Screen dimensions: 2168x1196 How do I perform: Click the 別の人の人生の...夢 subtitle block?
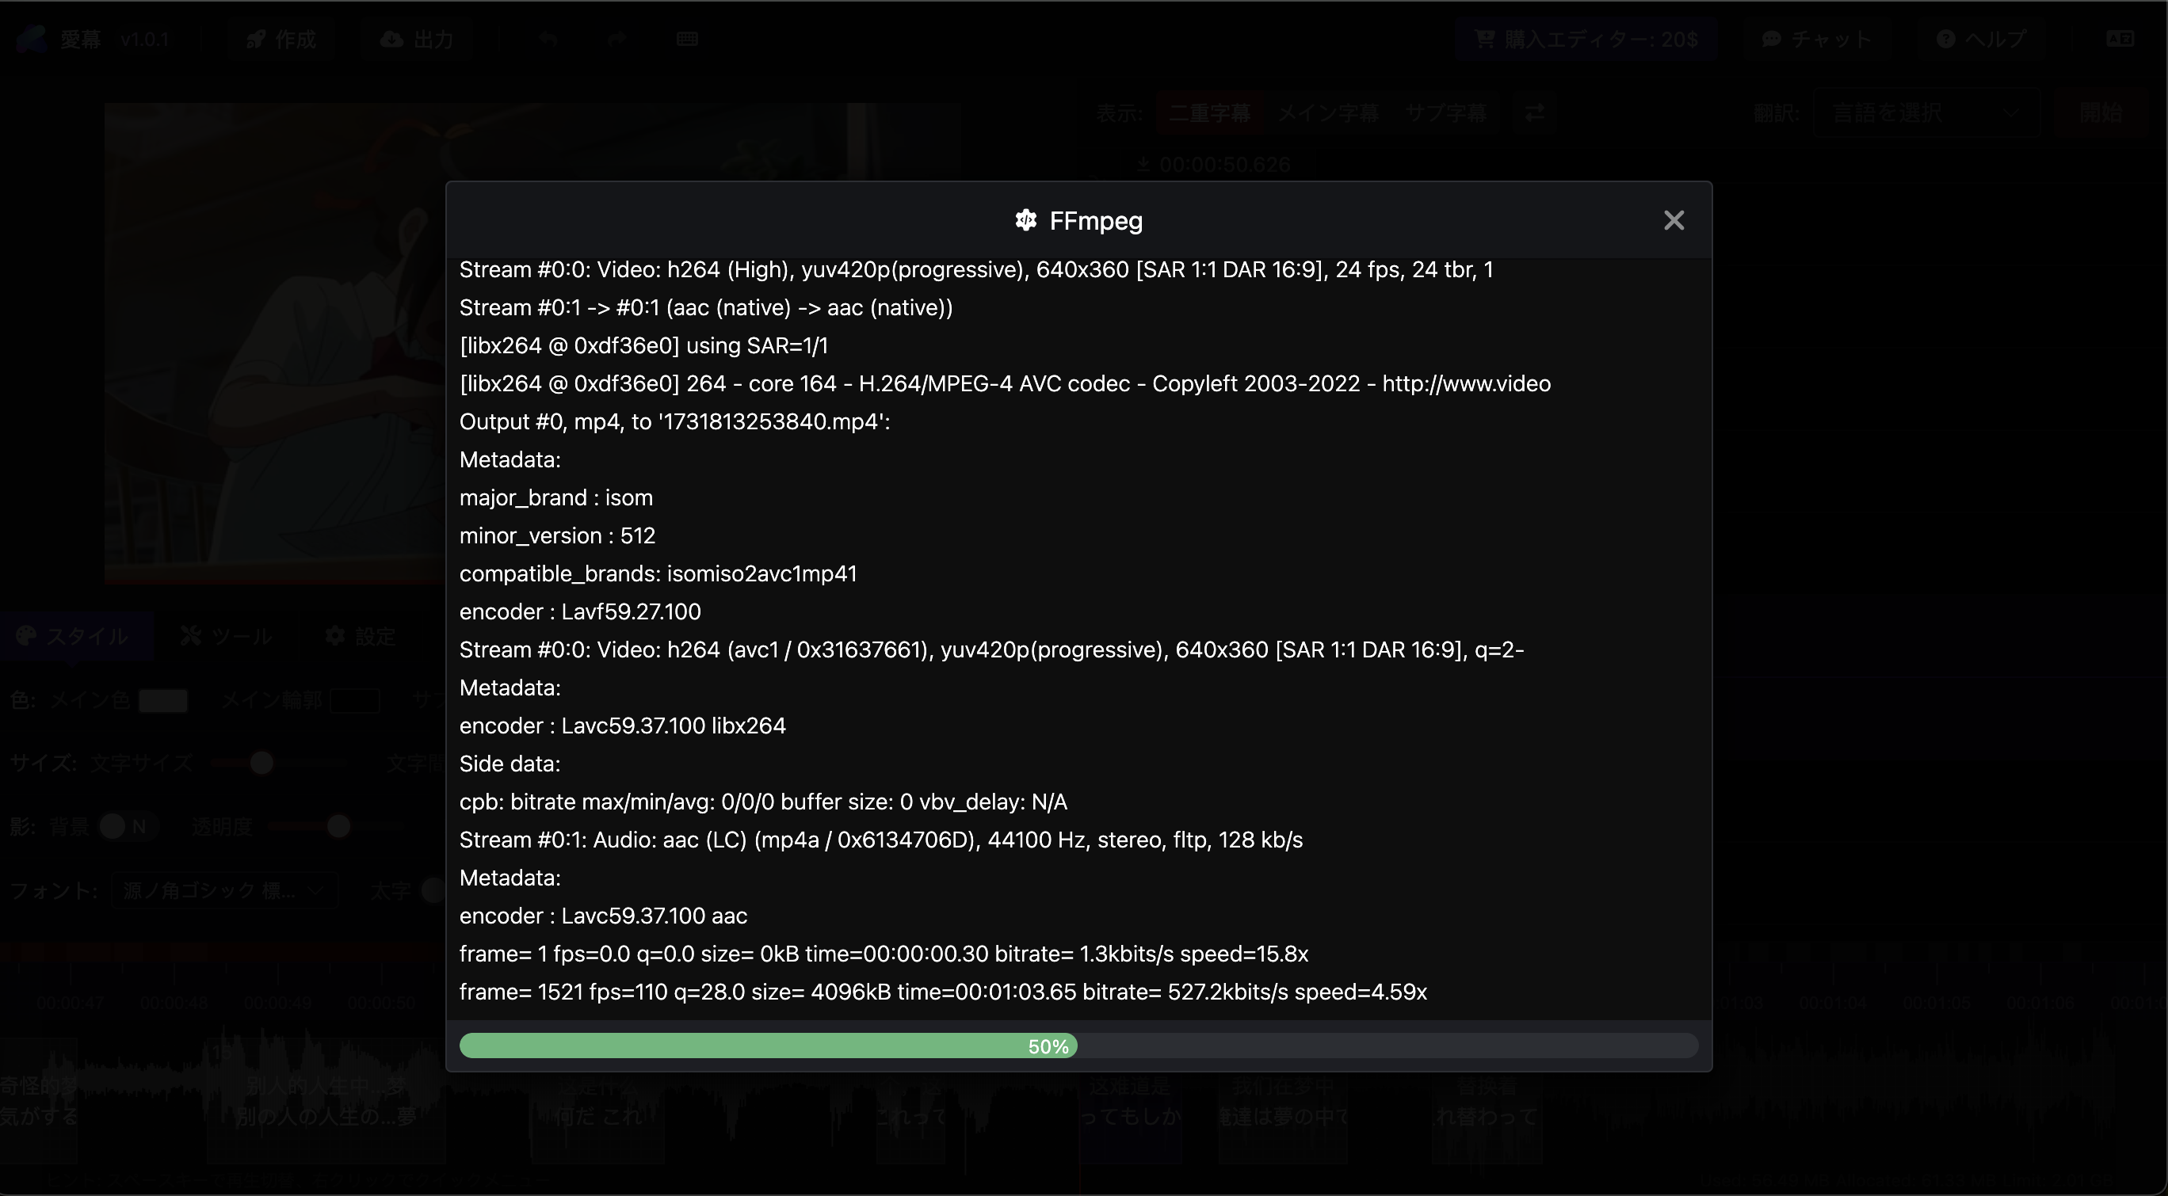coord(326,1102)
